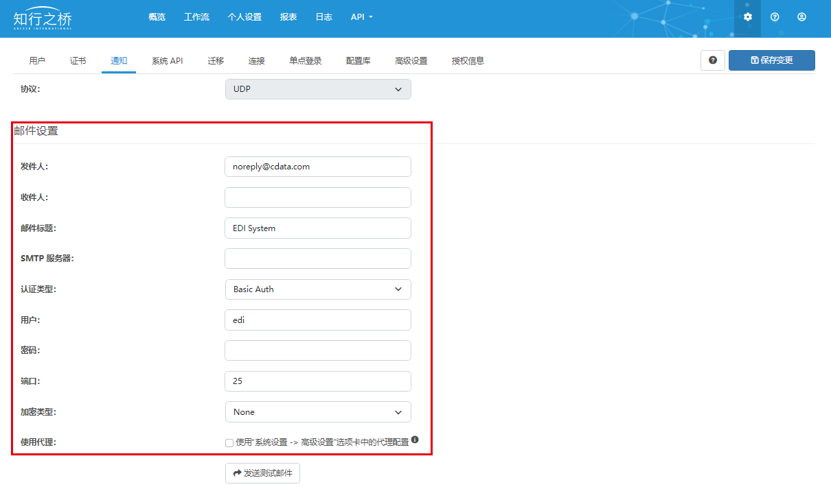Image resolution: width=831 pixels, height=489 pixels.
Task: Switch to the 证书 tab
Action: tap(78, 61)
